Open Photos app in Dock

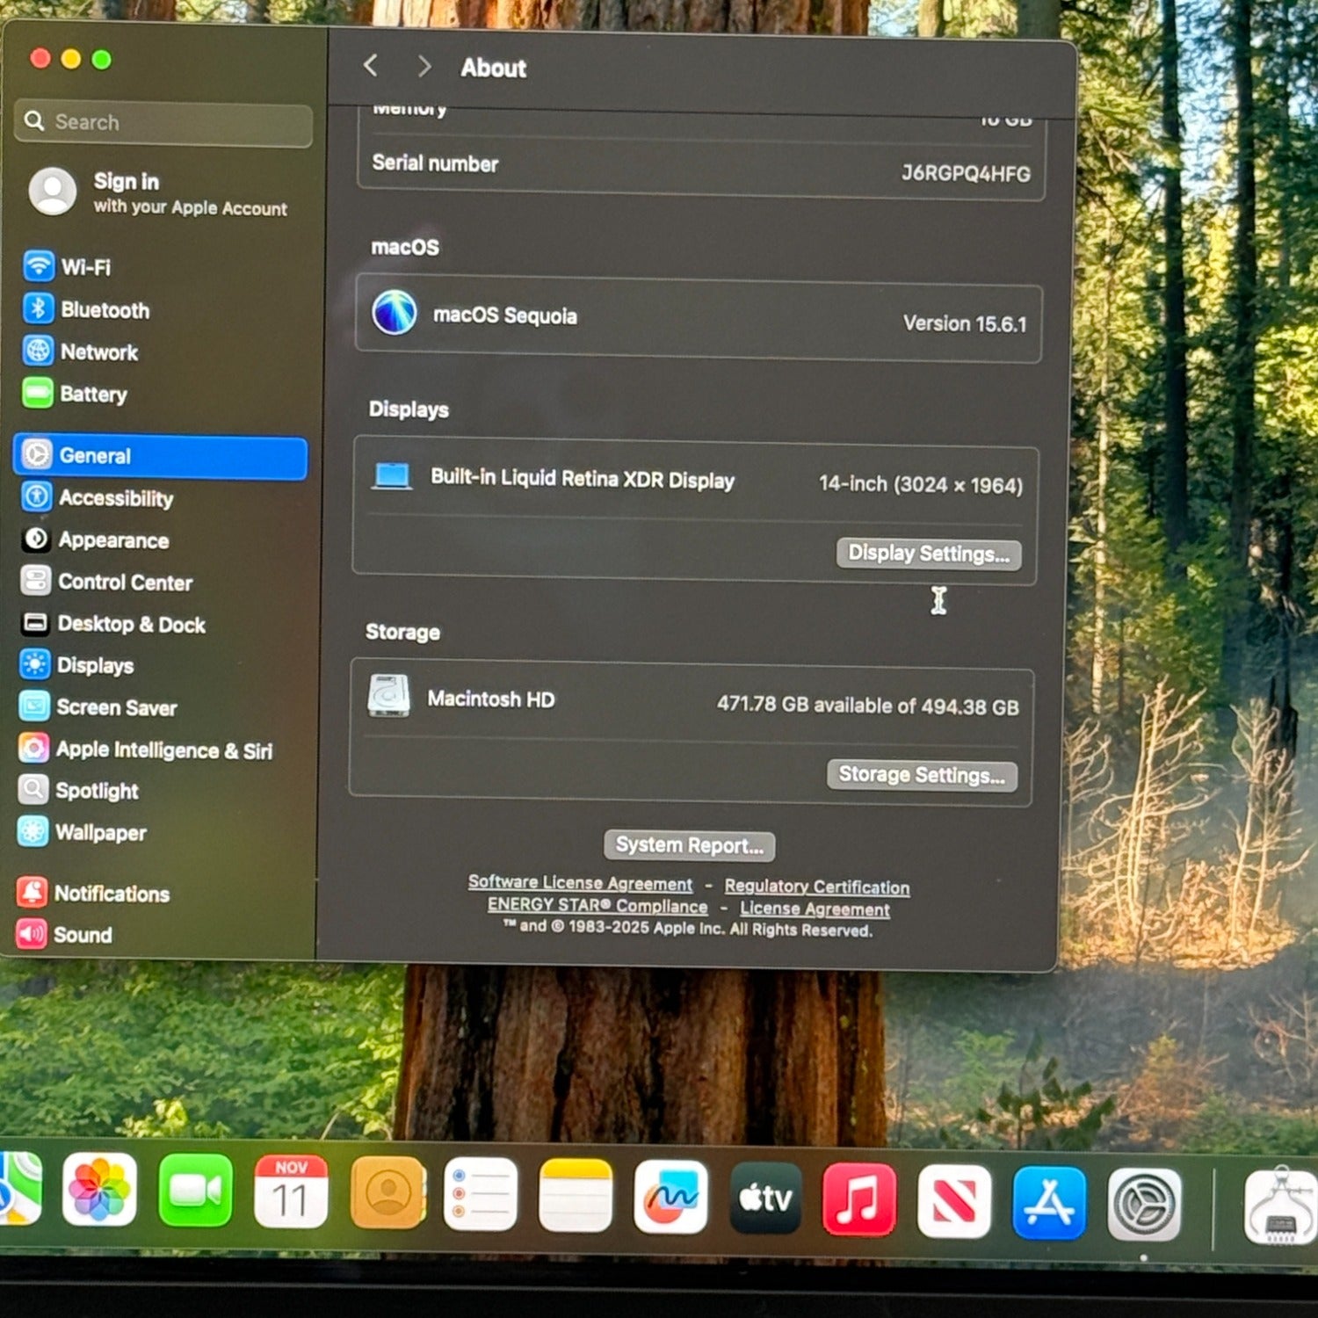point(99,1190)
